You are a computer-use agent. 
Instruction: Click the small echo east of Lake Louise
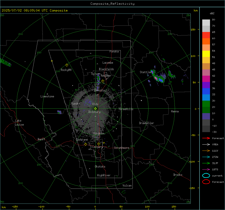pos(59,112)
